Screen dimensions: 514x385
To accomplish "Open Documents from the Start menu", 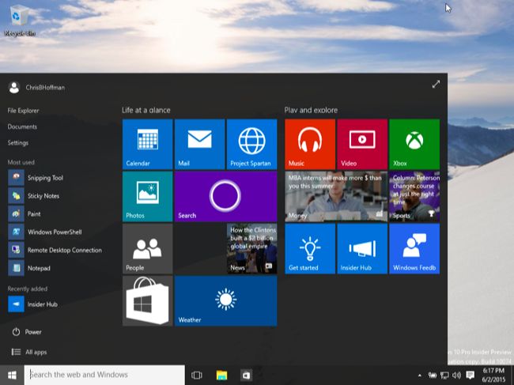I will coord(22,126).
